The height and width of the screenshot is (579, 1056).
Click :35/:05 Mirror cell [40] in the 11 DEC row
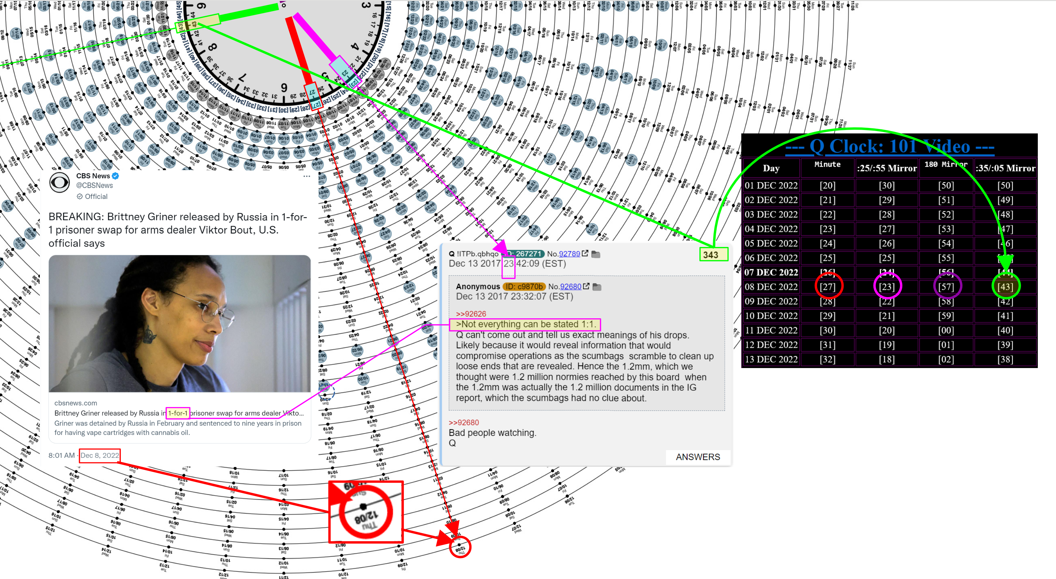tap(1005, 330)
